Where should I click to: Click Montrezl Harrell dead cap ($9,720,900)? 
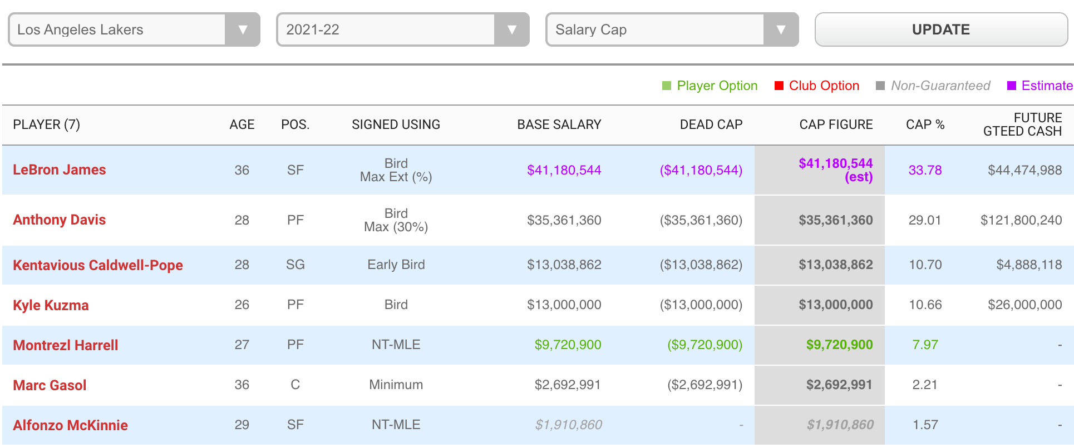click(x=705, y=345)
